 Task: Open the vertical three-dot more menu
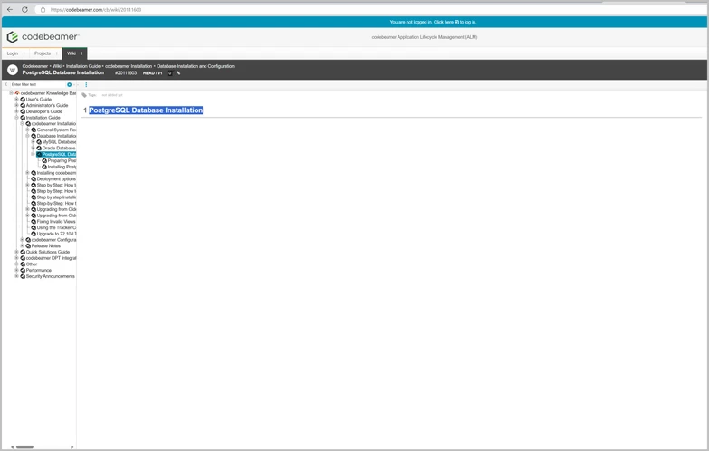click(x=86, y=84)
